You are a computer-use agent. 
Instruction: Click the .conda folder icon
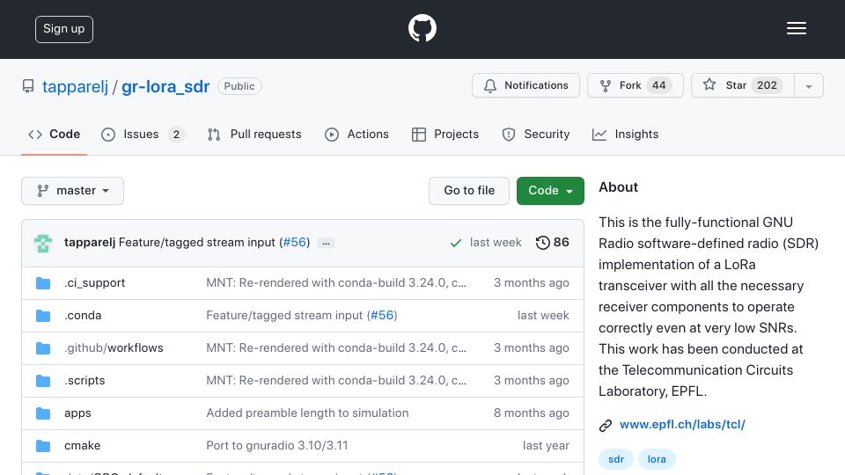pyautogui.click(x=43, y=316)
